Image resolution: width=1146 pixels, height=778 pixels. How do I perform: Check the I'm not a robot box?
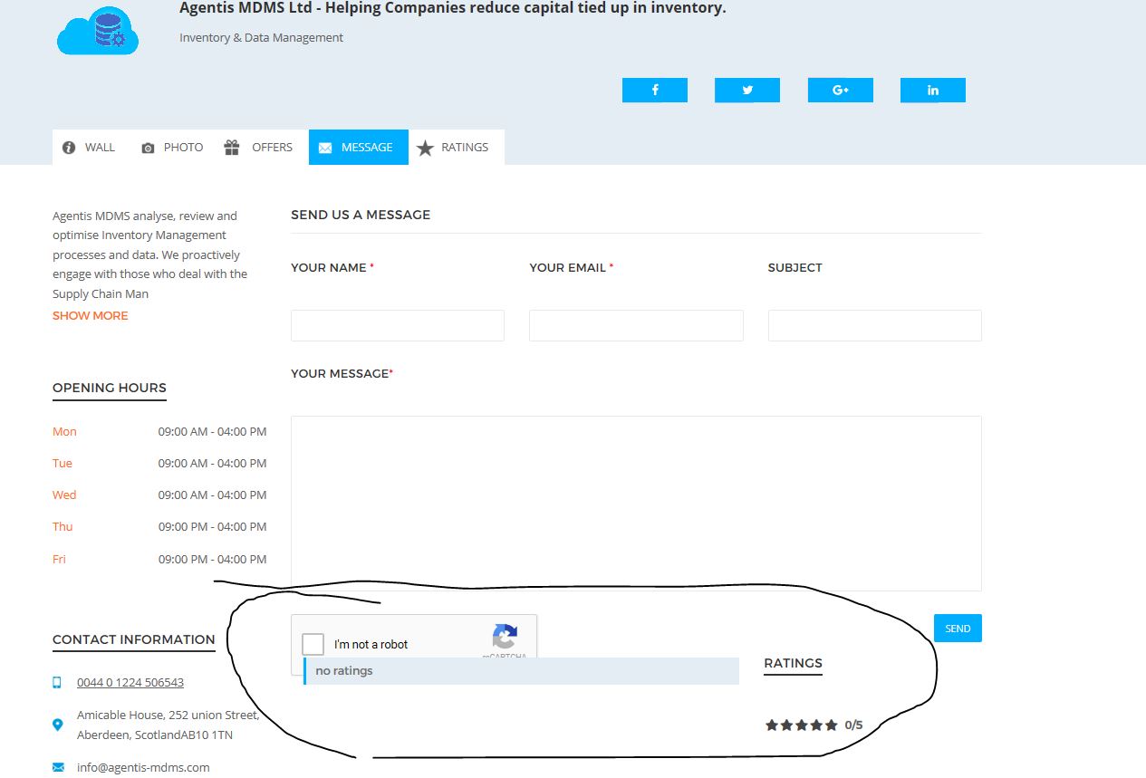tap(313, 644)
